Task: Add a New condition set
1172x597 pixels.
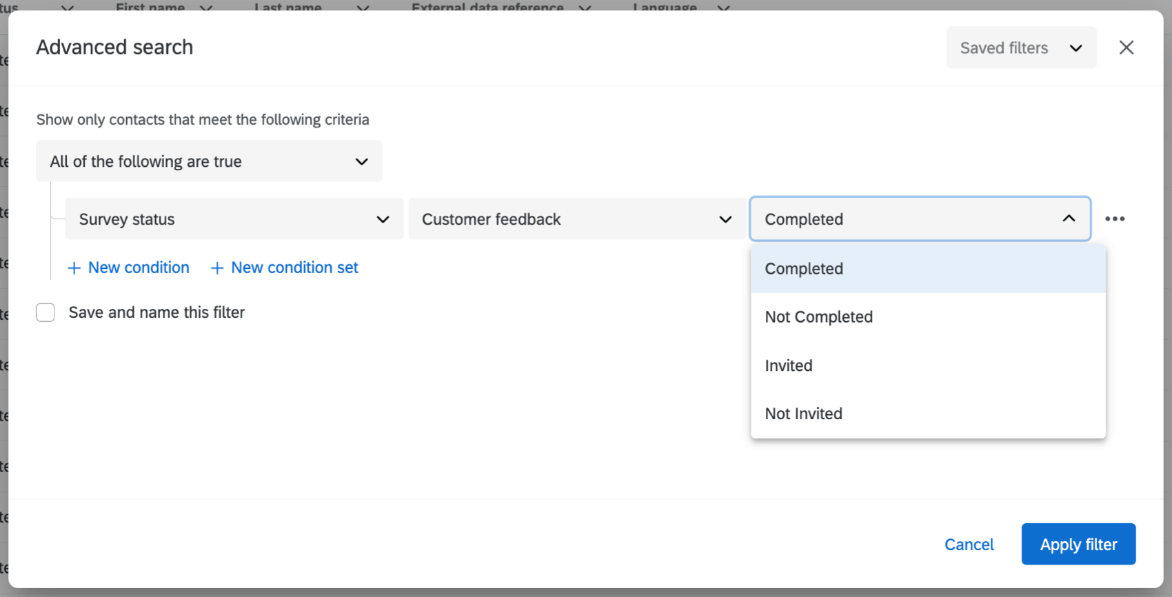Action: 294,267
